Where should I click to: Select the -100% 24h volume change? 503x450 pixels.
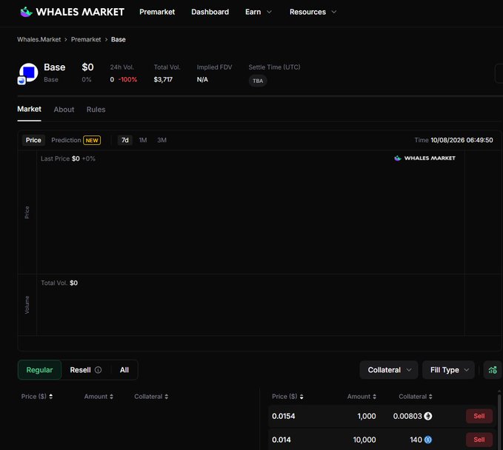(127, 79)
